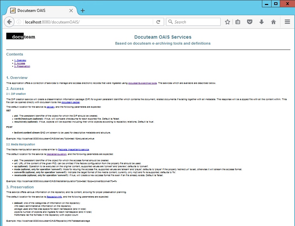
Task: Save page to Pocket
Action: (250, 22)
